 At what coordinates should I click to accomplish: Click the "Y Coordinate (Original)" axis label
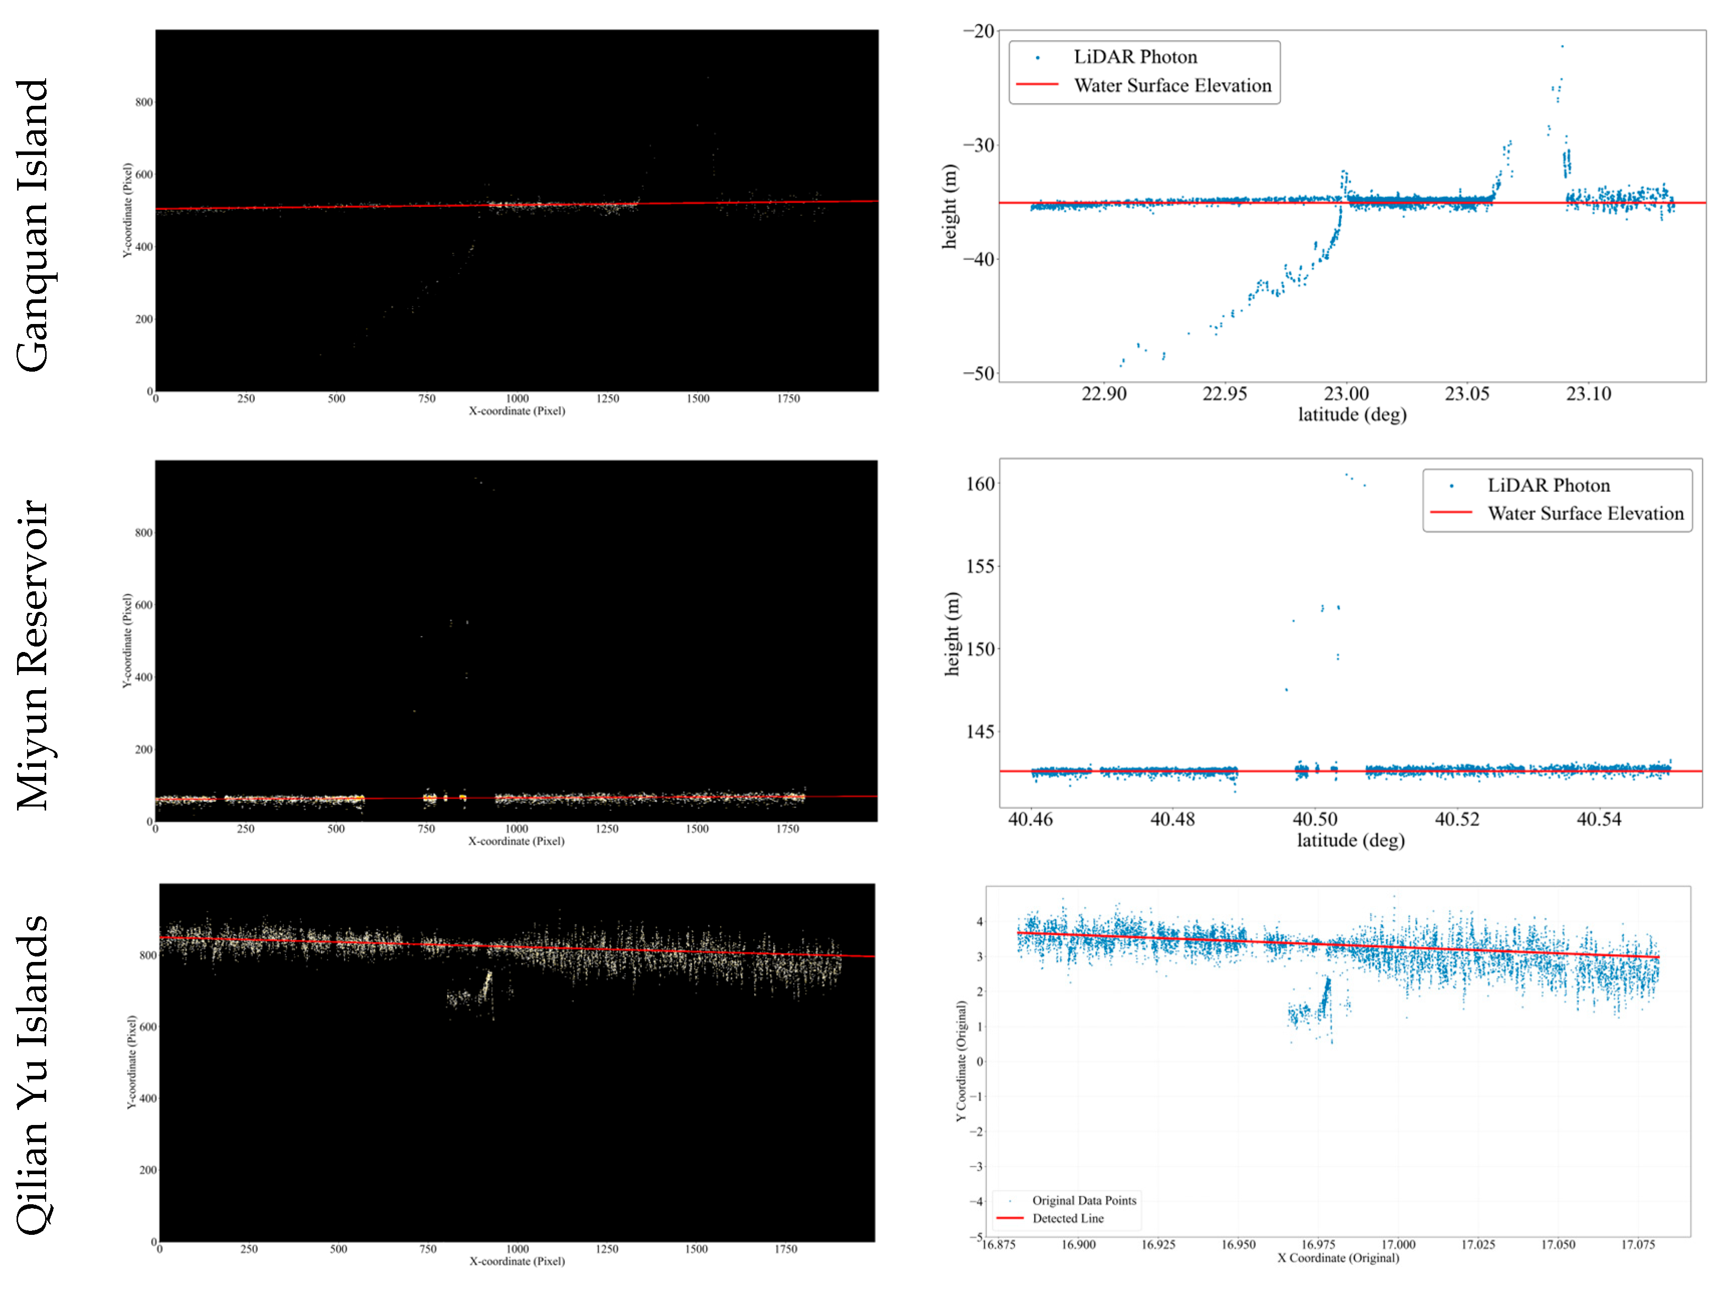[x=962, y=1060]
